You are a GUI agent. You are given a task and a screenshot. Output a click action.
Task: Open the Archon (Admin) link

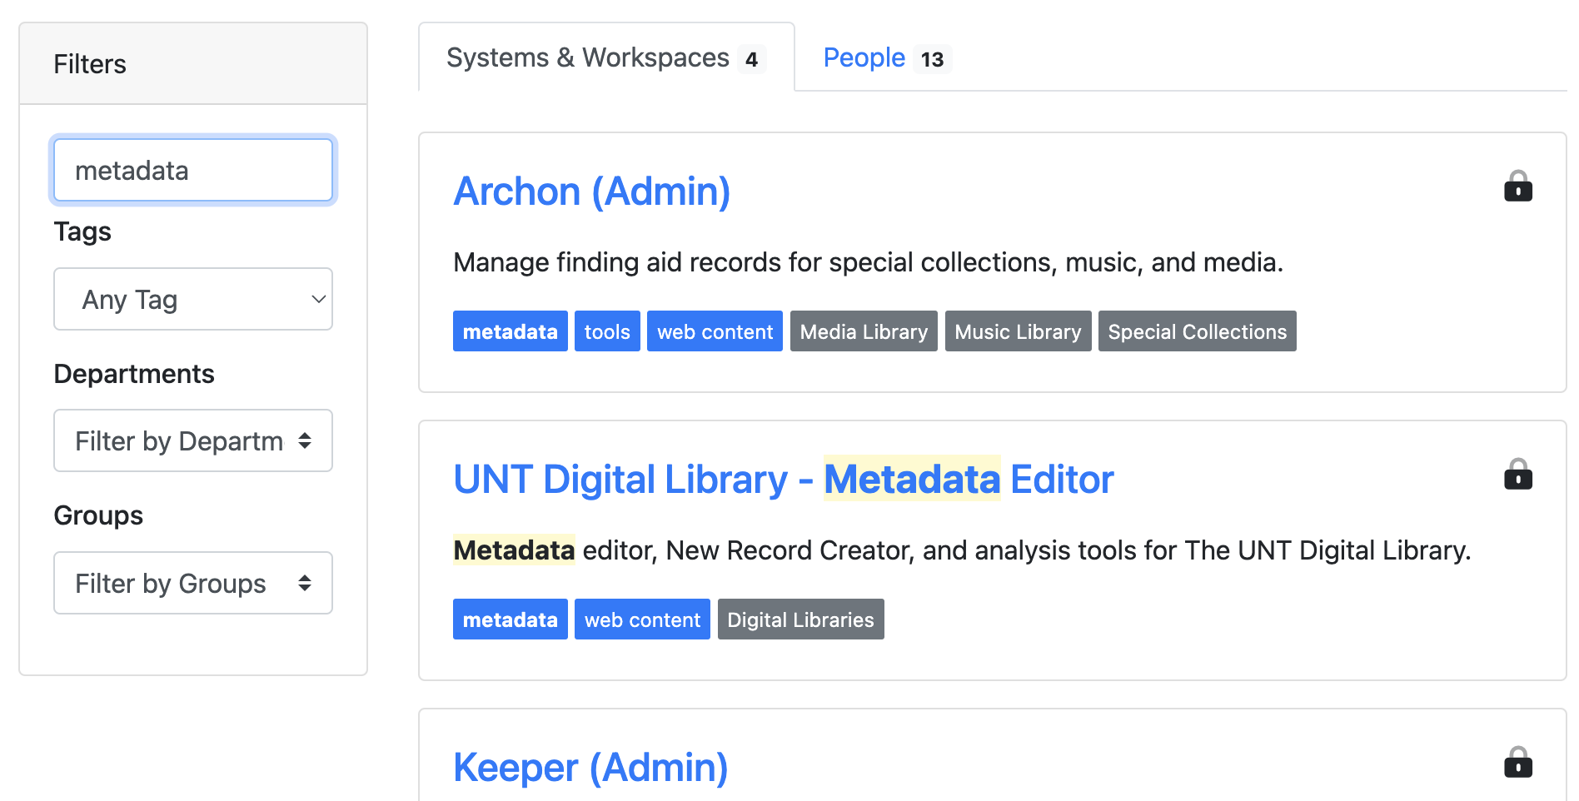pos(592,192)
